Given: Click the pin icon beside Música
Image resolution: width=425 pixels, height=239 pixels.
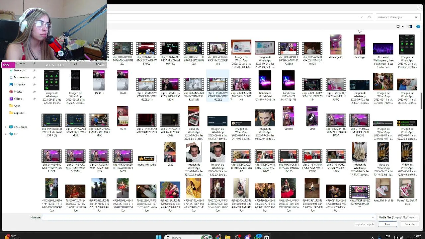Looking at the screenshot, I should (34, 92).
